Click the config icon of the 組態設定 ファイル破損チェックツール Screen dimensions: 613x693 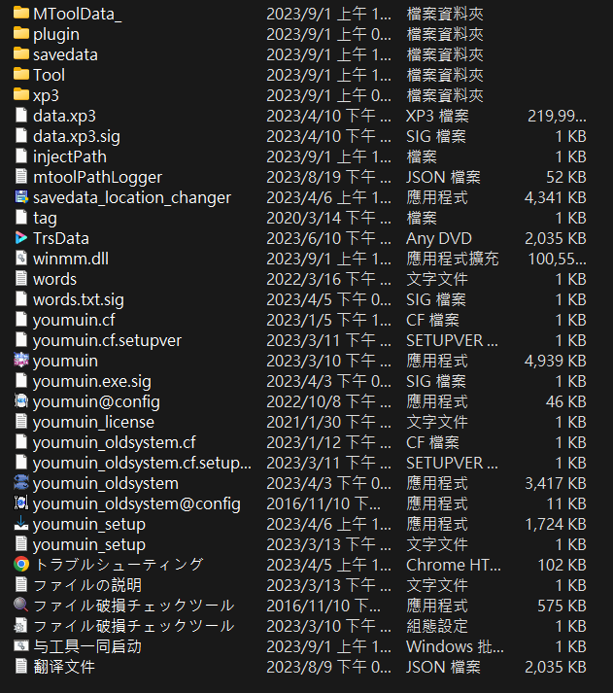[21, 625]
